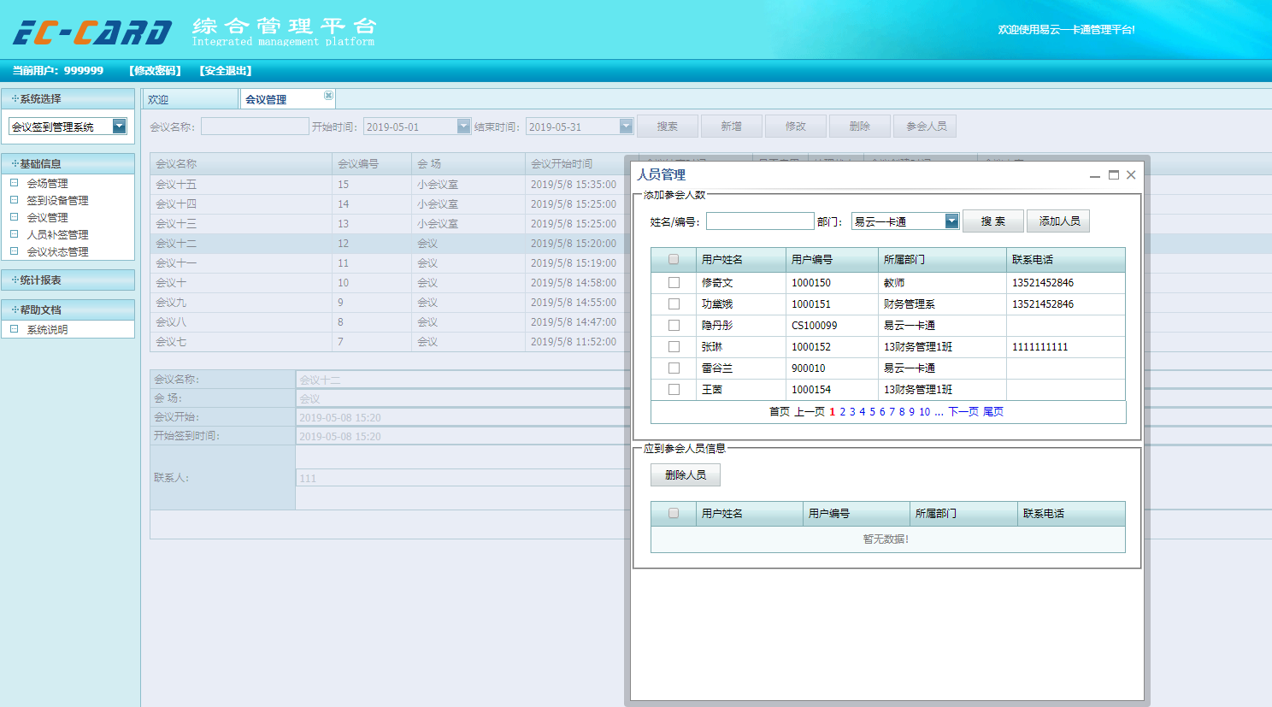The image size is (1272, 707).
Task: Click the icon beside 系统说明
Action: point(14,329)
